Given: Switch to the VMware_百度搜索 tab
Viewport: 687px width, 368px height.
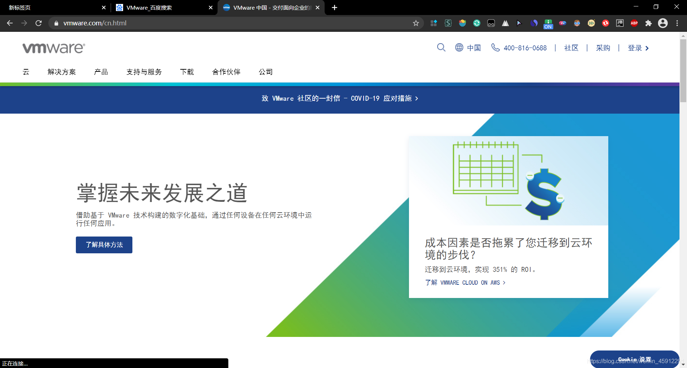Looking at the screenshot, I should (x=164, y=8).
